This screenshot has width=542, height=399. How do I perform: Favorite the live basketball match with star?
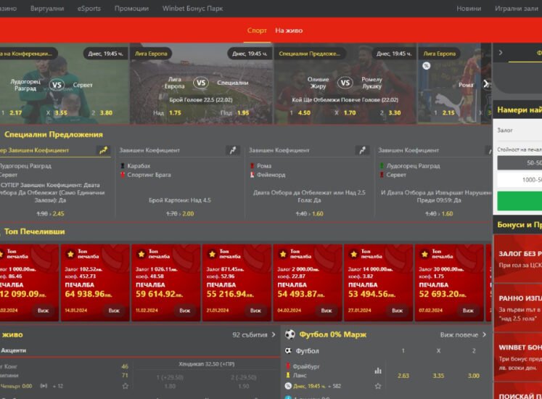point(125,385)
